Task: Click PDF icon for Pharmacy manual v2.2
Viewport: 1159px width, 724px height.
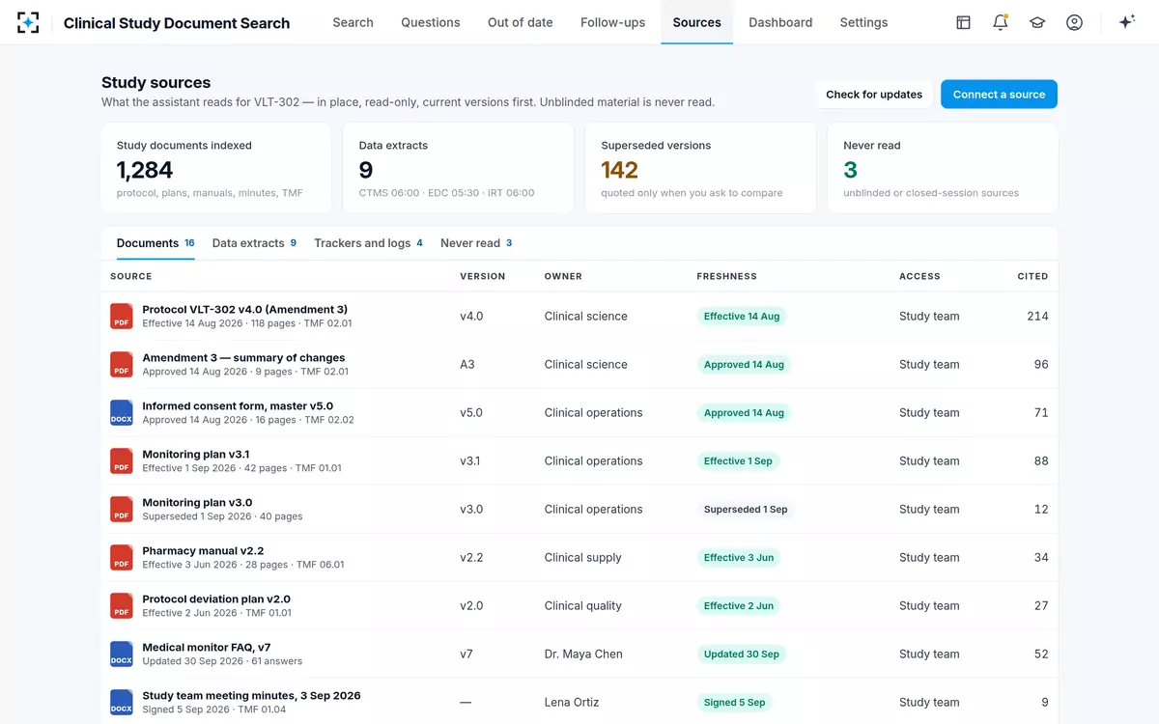Action: (121, 558)
